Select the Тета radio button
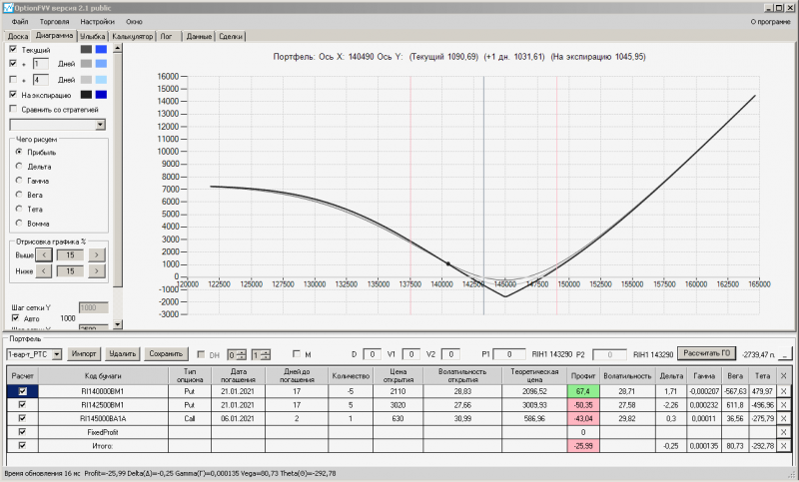Viewport: 799px width, 482px height. (x=19, y=209)
